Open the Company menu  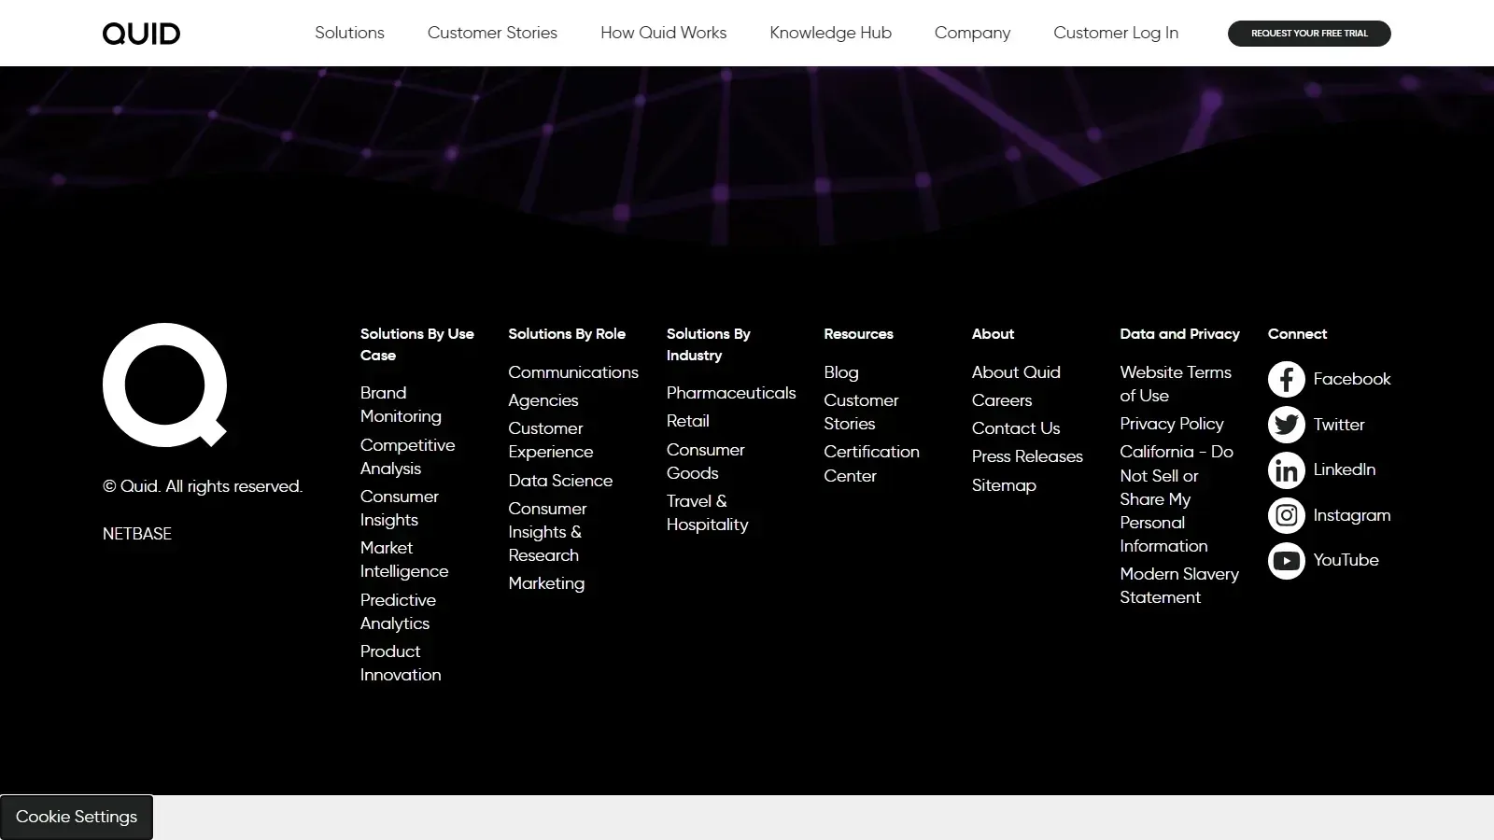pos(972,33)
